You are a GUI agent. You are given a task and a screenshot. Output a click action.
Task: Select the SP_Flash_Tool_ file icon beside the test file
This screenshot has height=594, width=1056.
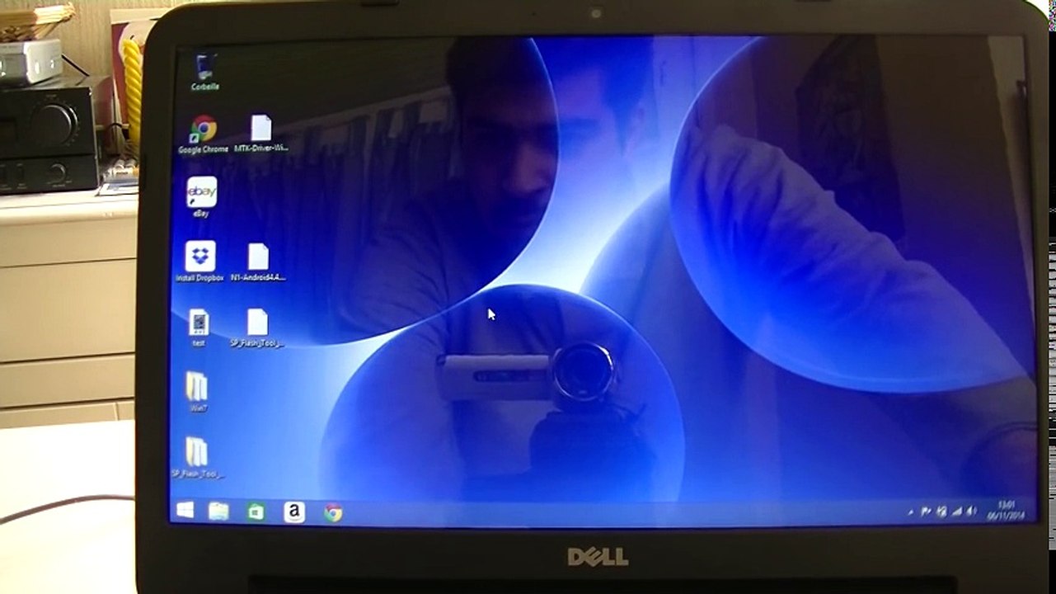click(257, 328)
